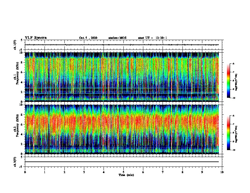This screenshot has width=250, height=193.
Task: Click the ch.1 voltage waveform trace
Action: tap(122, 45)
